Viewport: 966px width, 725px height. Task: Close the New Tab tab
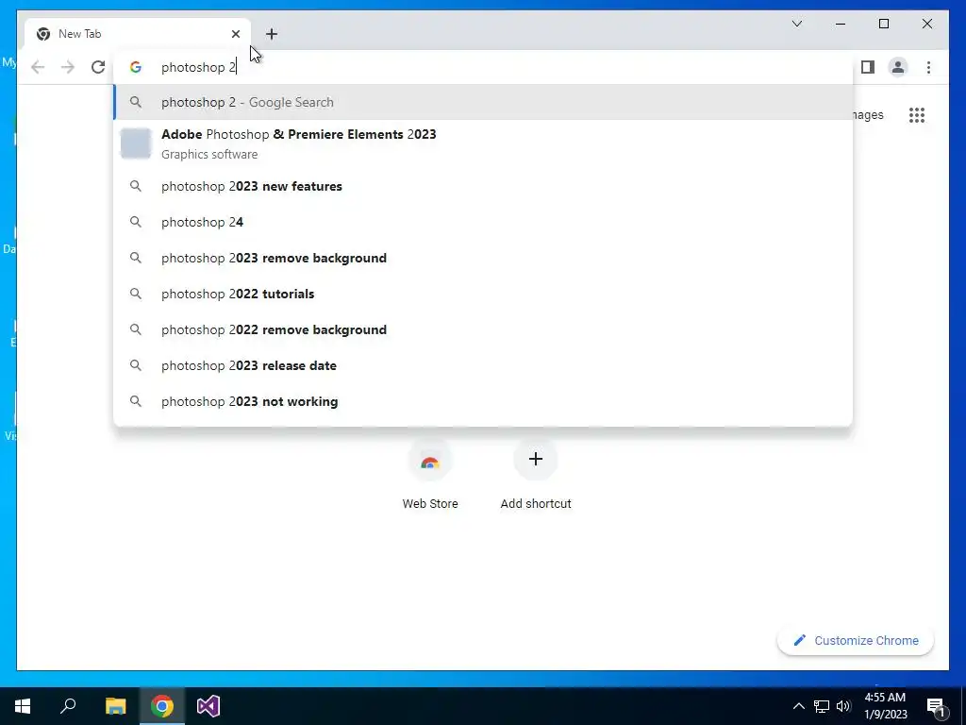click(235, 34)
